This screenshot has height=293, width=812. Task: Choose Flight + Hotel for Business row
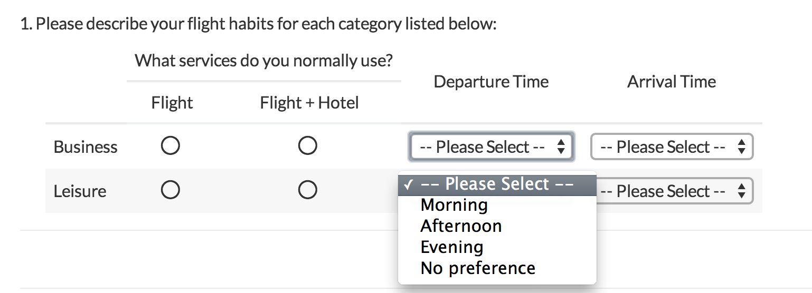coord(307,145)
